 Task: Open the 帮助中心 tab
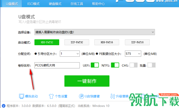tap(98, 4)
